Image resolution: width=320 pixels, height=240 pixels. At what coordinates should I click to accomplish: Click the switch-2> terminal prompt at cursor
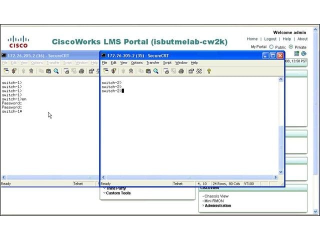point(112,91)
